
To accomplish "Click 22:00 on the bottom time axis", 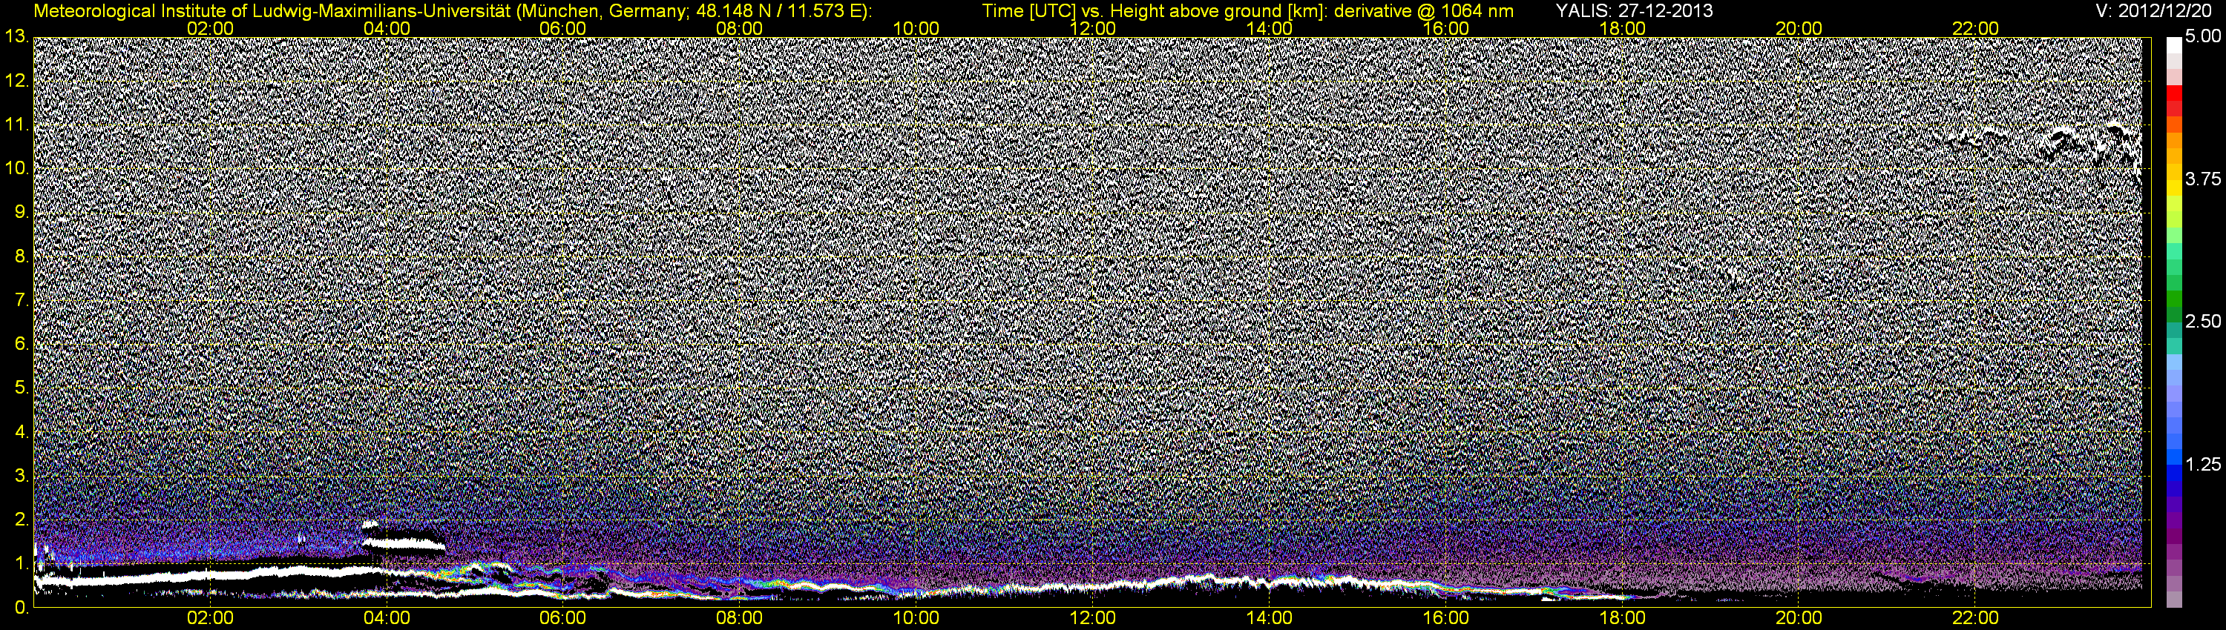I will pyautogui.click(x=1975, y=619).
